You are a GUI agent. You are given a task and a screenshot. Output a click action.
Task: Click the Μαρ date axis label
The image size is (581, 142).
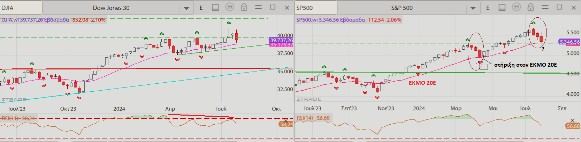click(456, 108)
